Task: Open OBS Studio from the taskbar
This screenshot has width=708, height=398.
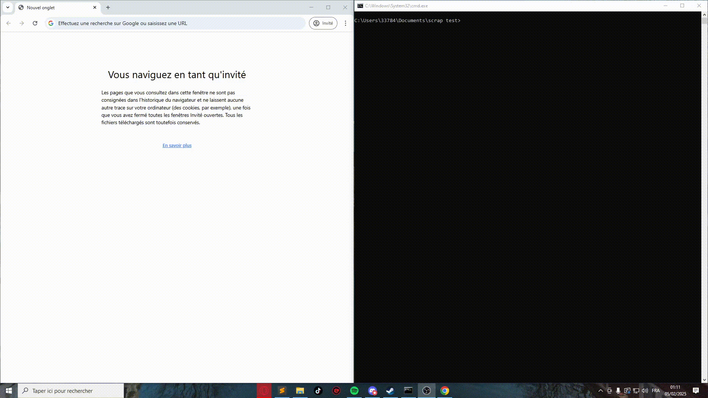Action: pyautogui.click(x=426, y=391)
